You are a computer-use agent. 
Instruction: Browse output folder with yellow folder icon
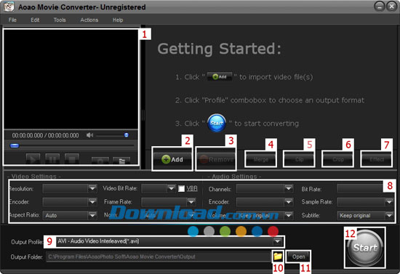[x=278, y=256]
